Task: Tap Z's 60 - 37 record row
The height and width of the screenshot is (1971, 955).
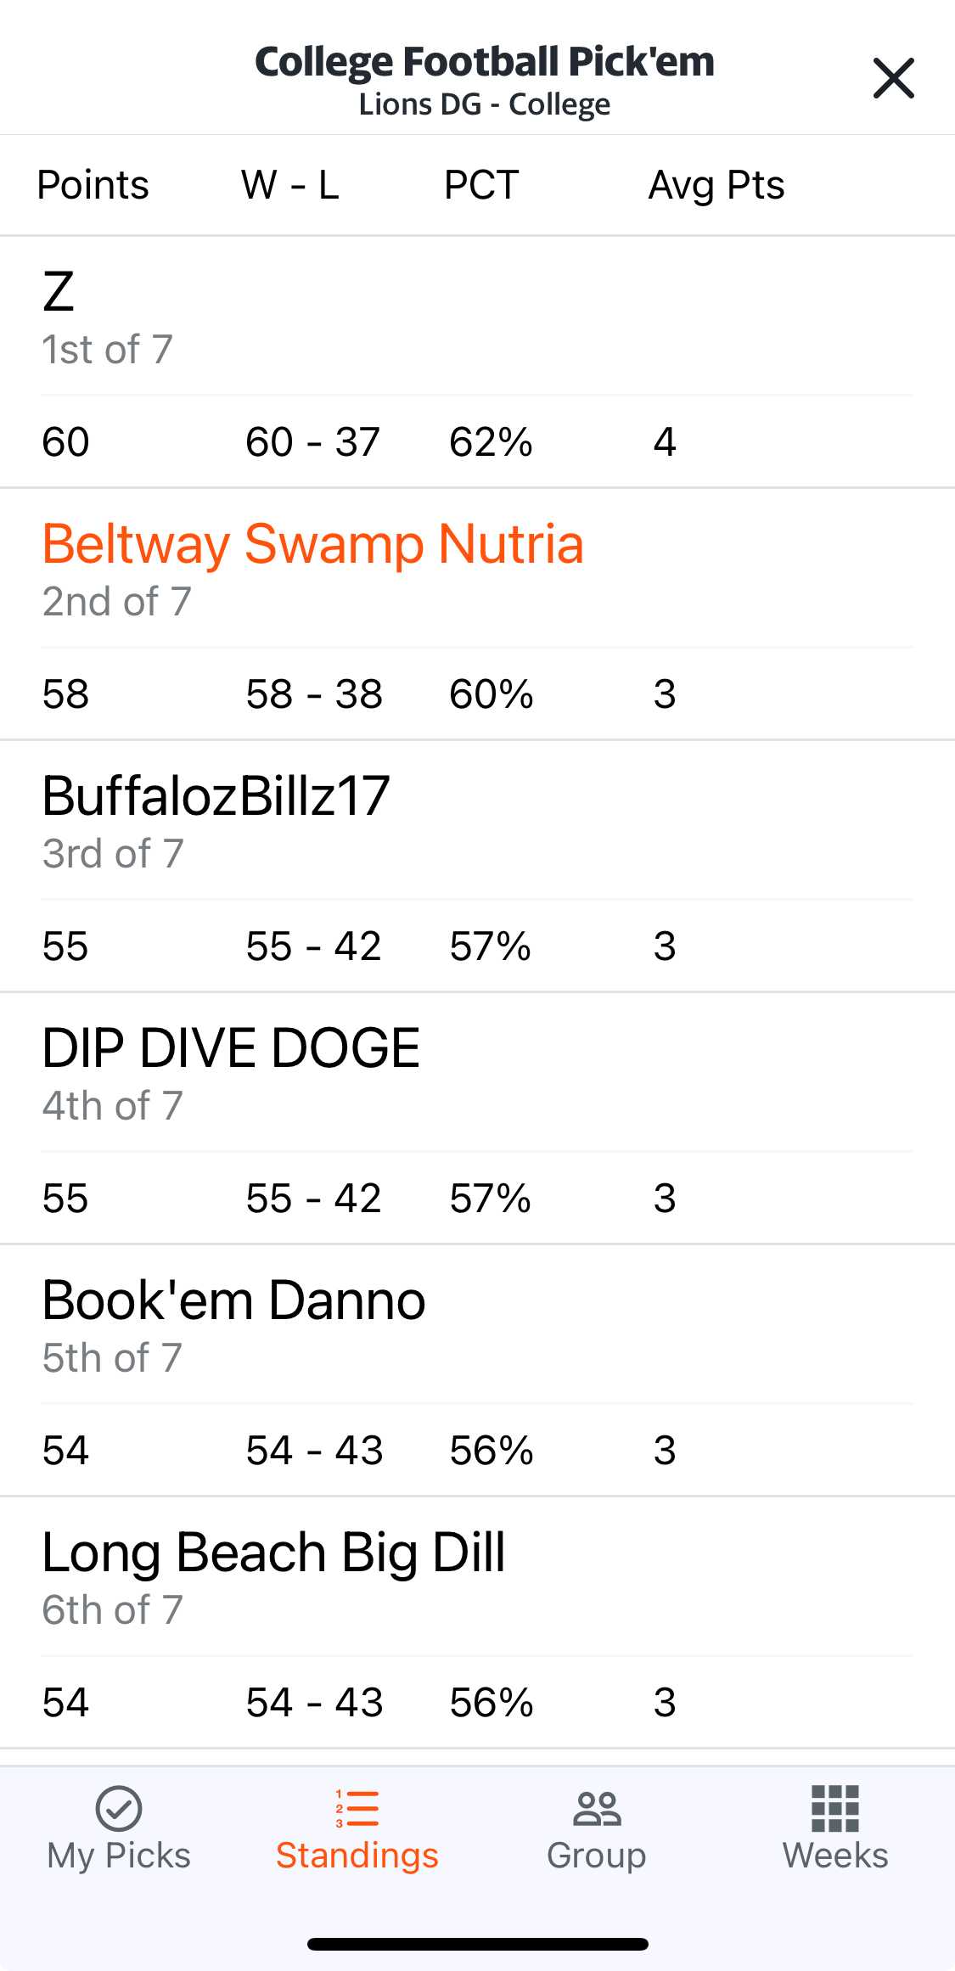Action: pyautogui.click(x=312, y=442)
